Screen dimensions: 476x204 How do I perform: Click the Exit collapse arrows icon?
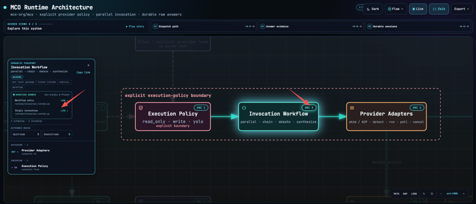(434, 9)
